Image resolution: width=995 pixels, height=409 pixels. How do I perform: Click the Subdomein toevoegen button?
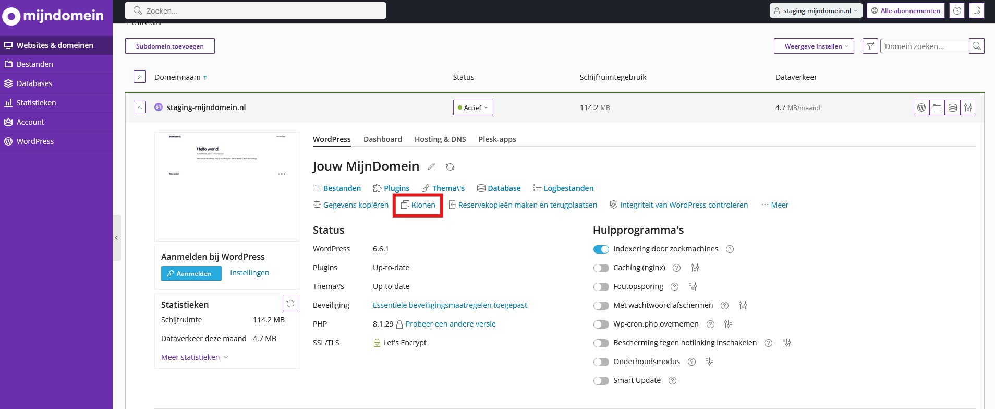[x=170, y=46]
